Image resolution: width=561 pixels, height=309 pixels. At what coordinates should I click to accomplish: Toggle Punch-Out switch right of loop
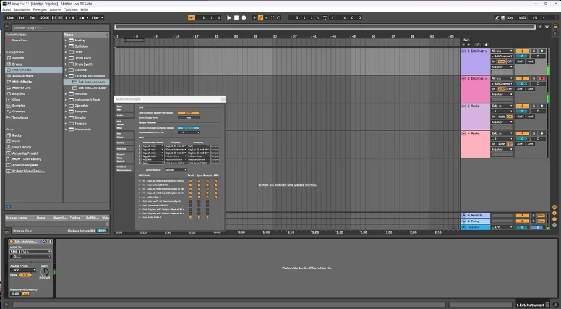[332, 17]
